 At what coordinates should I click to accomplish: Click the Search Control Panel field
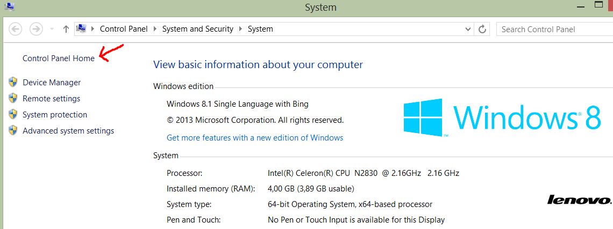pyautogui.click(x=554, y=29)
